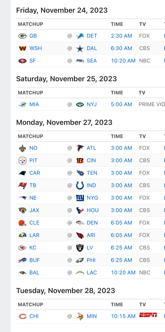Click the PHI team link

pyautogui.click(x=91, y=260)
